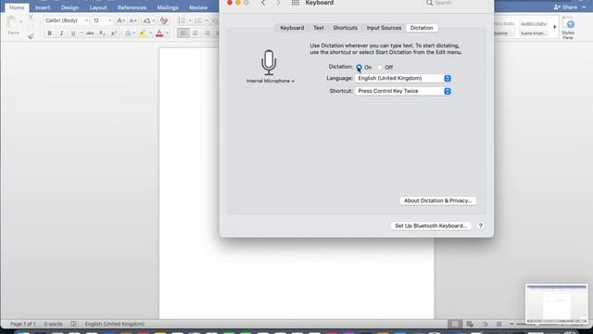593x334 pixels.
Task: Open font colour dropdown arrow
Action: pos(167,33)
